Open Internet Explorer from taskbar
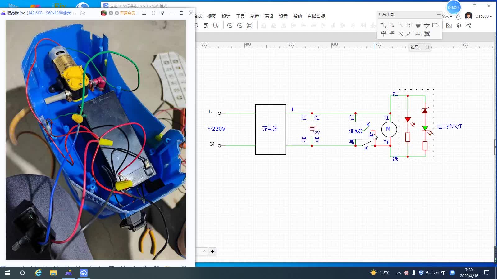 pos(38,273)
